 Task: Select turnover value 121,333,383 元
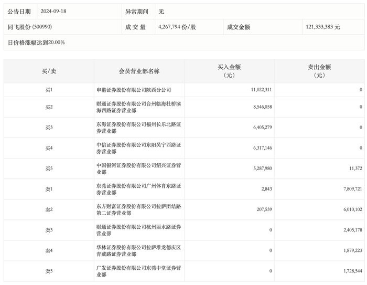[x=323, y=27]
